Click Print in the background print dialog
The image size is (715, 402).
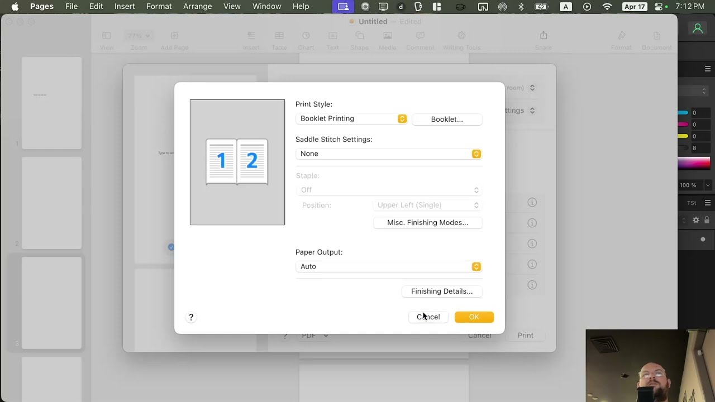click(525, 335)
